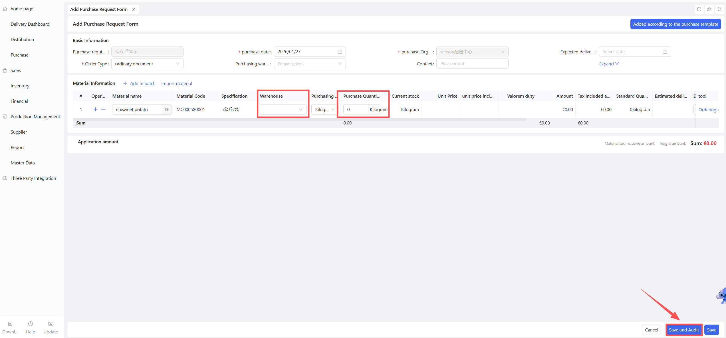Click the Purchase Quantity input field

pyautogui.click(x=355, y=109)
